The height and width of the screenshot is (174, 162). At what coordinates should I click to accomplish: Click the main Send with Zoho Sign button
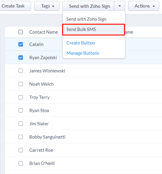pos(88,6)
